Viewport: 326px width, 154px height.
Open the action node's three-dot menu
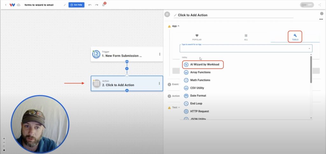pos(159,83)
